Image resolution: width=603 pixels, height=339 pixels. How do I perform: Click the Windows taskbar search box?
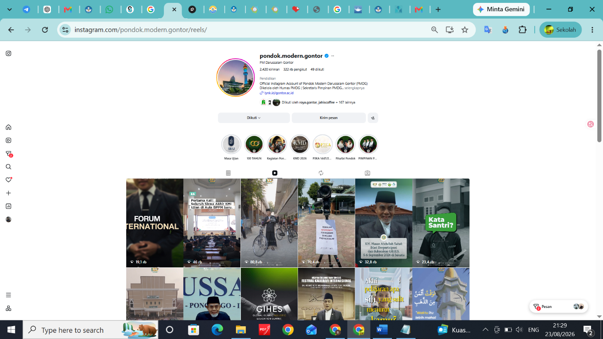(x=91, y=330)
